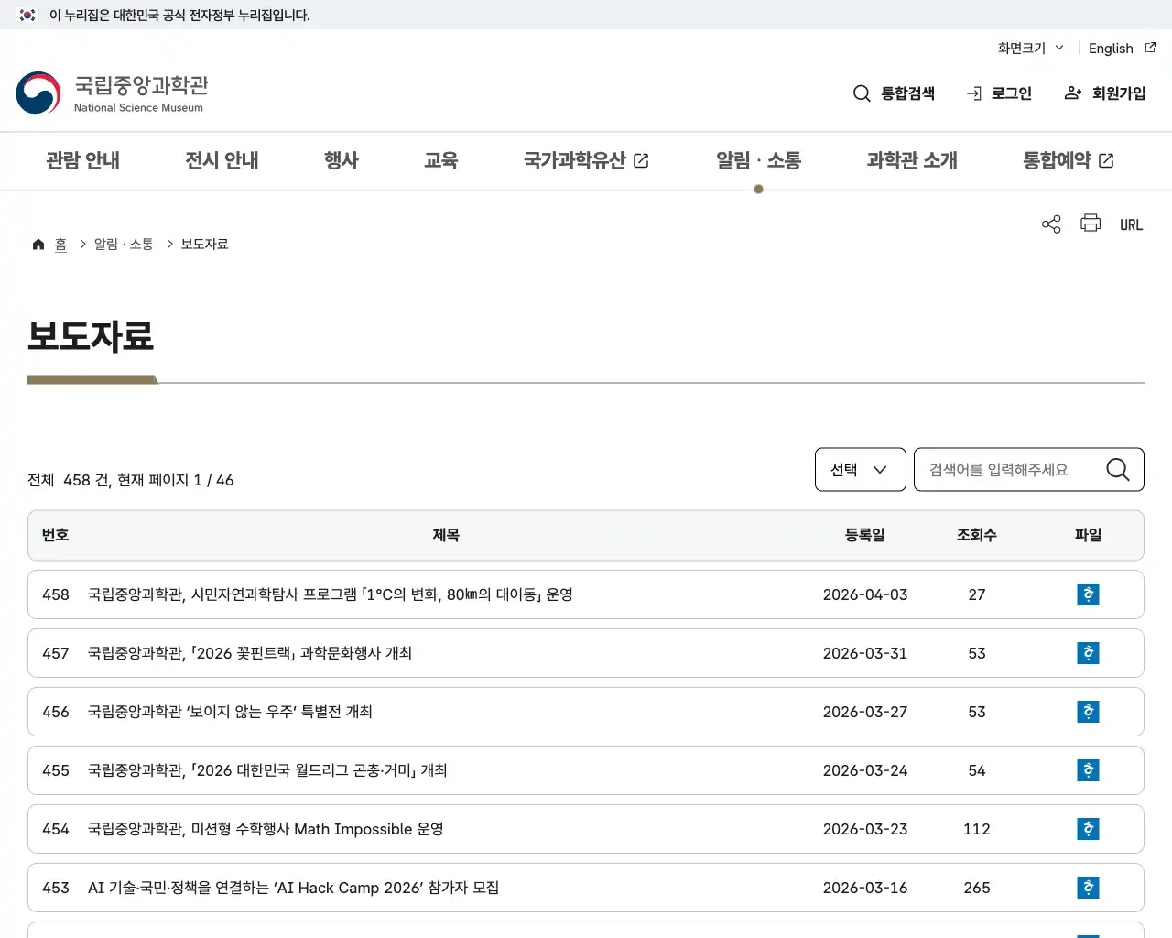Screen dimensions: 1172x938
Task: Download the attachment for 'AI Hack Camp 2026' post
Action: [x=1087, y=888]
